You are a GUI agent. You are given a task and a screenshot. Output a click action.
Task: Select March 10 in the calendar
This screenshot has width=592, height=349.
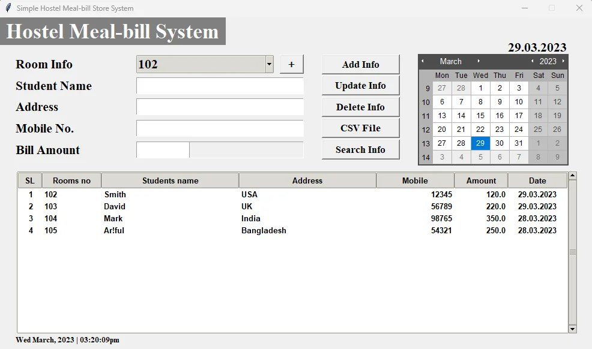519,102
